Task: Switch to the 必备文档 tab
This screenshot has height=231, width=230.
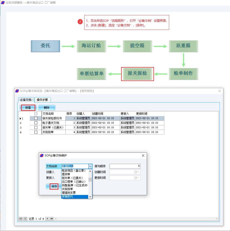Action: click(x=26, y=100)
